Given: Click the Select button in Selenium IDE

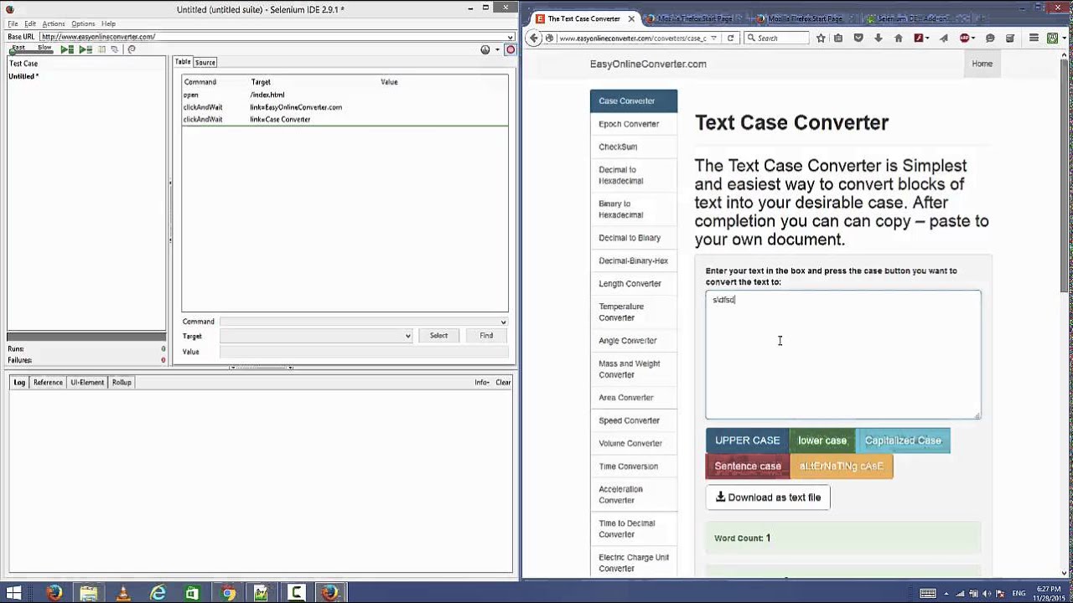Looking at the screenshot, I should coord(438,336).
